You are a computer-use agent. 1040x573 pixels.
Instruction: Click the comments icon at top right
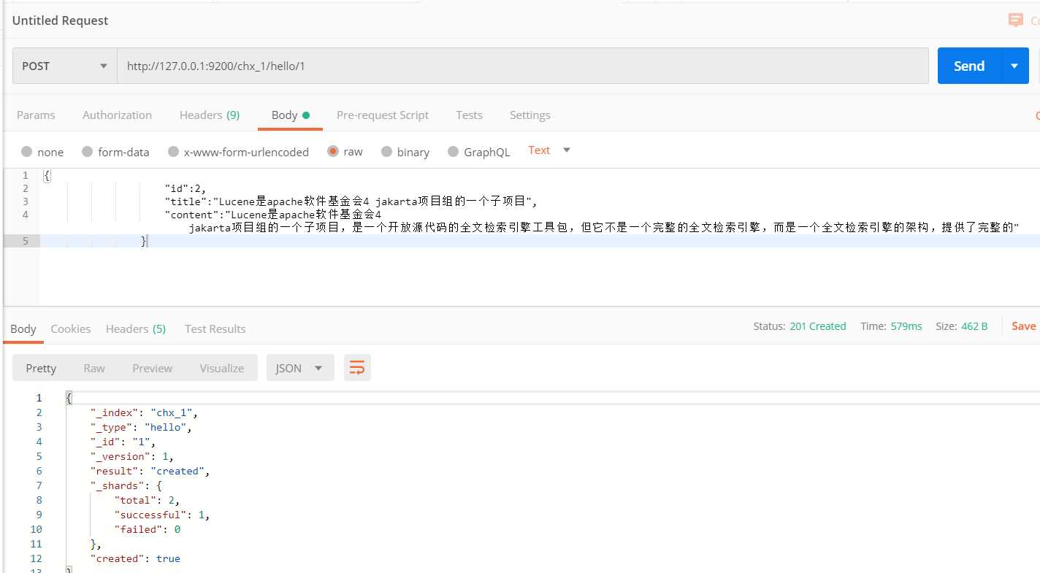[1015, 20]
